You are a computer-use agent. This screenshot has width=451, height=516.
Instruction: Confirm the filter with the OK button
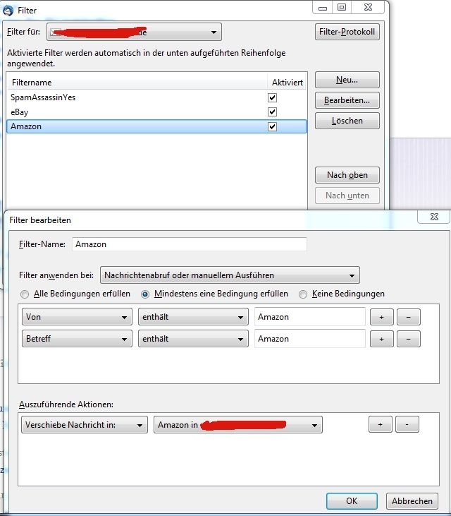coord(352,500)
